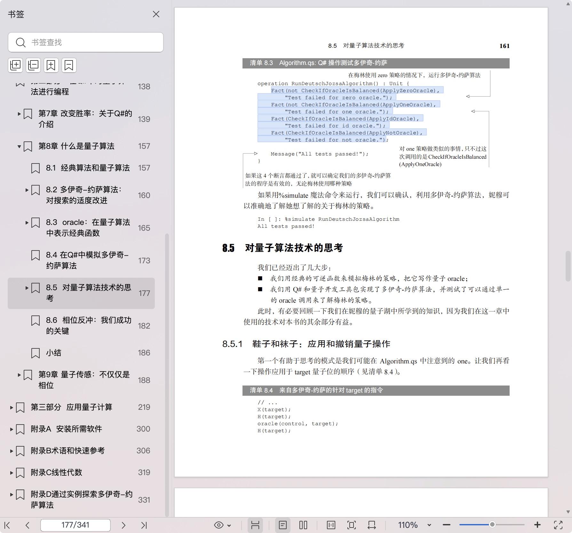Screen dimensions: 572x533
Task: Expand 第三部分 应用量子计算 bookmark
Action: (12, 407)
